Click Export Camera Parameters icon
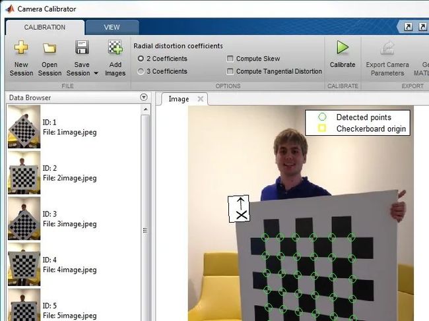Image resolution: width=429 pixels, height=321 pixels. tap(387, 48)
